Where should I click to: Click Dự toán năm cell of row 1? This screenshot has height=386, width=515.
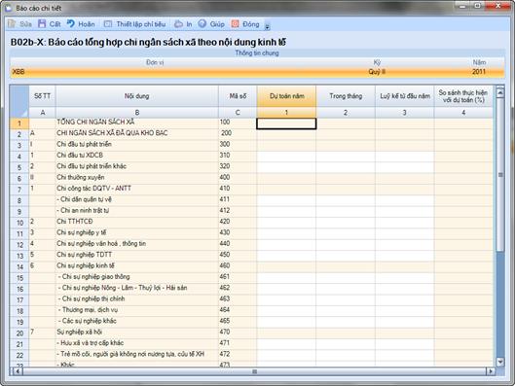(286, 123)
